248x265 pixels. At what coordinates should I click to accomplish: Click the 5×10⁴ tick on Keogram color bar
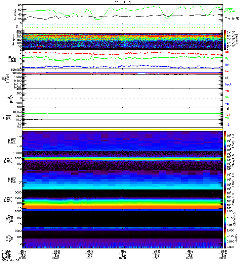coord(230,32)
